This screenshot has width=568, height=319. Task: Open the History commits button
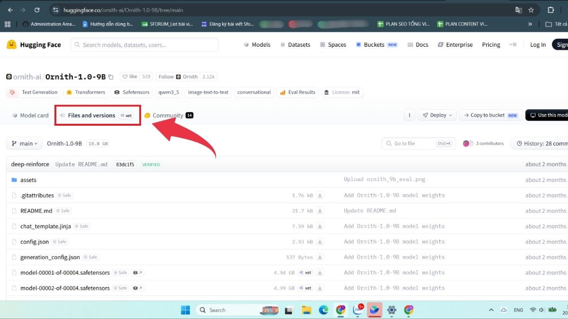click(x=540, y=143)
